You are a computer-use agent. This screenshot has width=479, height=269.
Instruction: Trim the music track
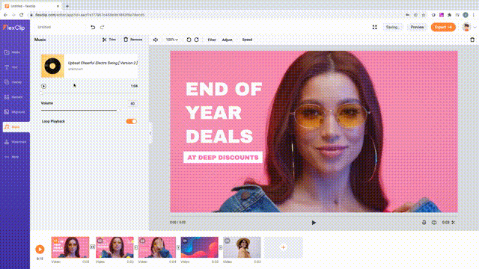click(x=109, y=40)
